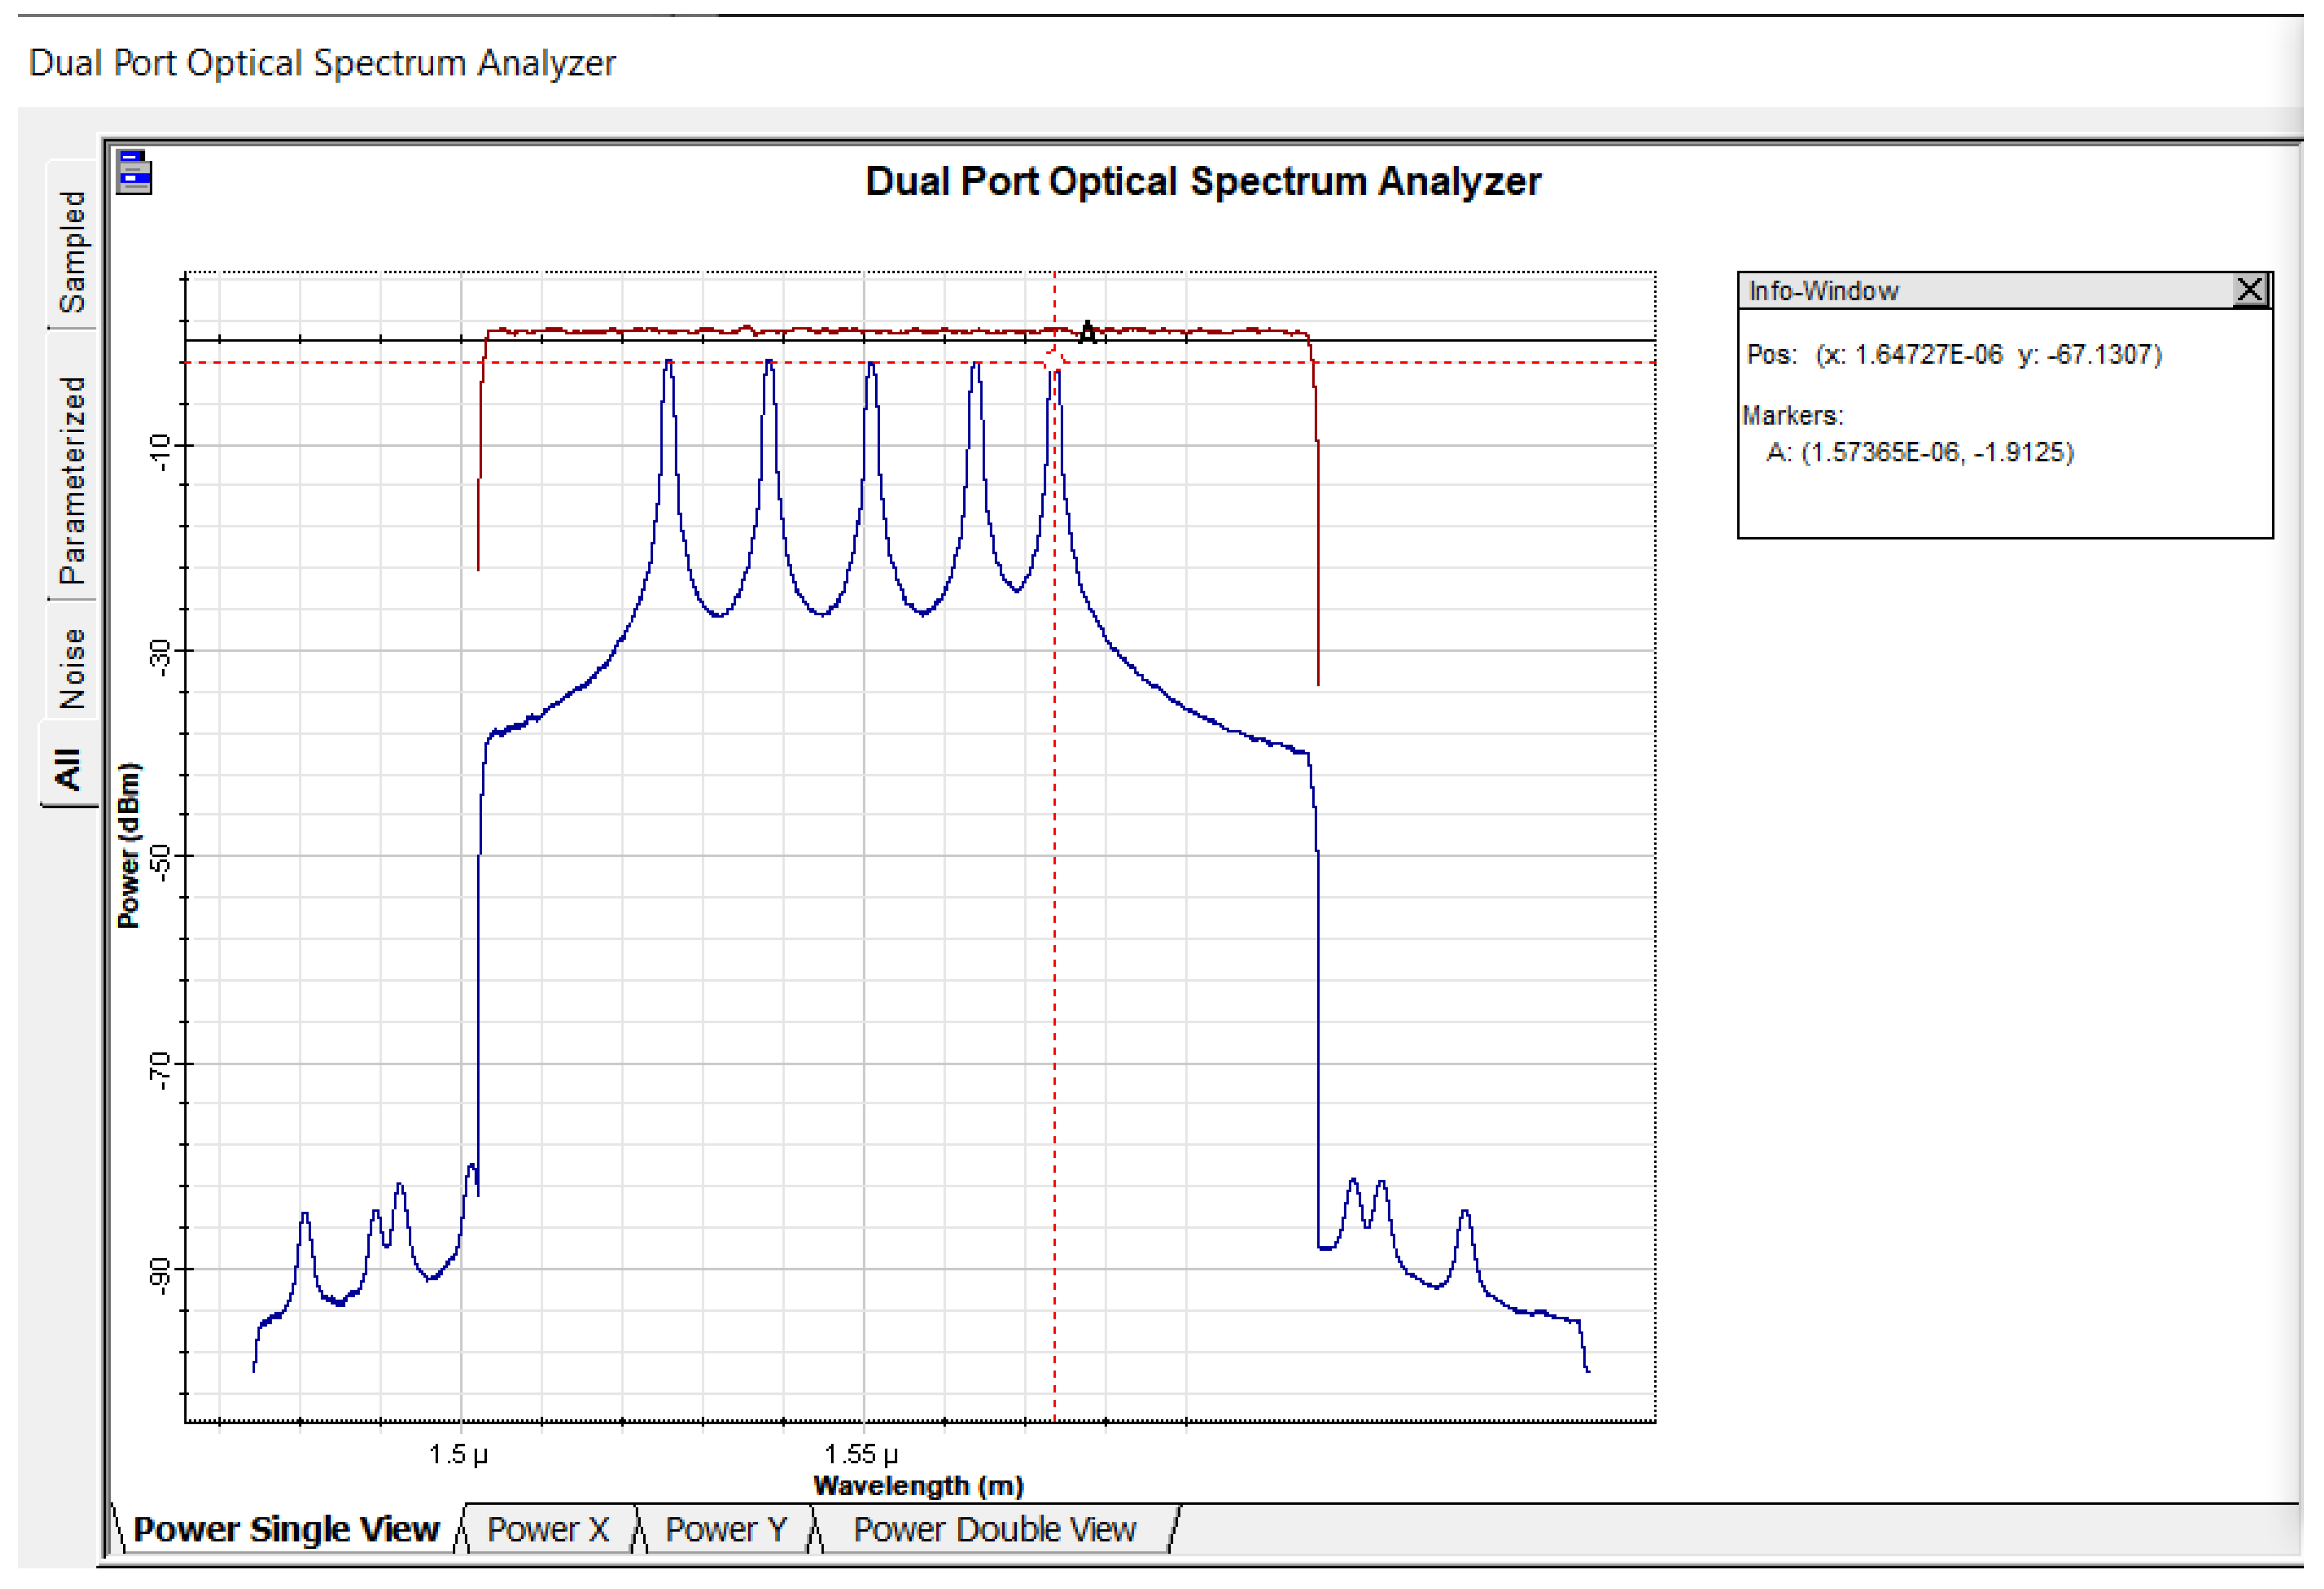
Task: Select the Noise signal tab
Action: 72,669
